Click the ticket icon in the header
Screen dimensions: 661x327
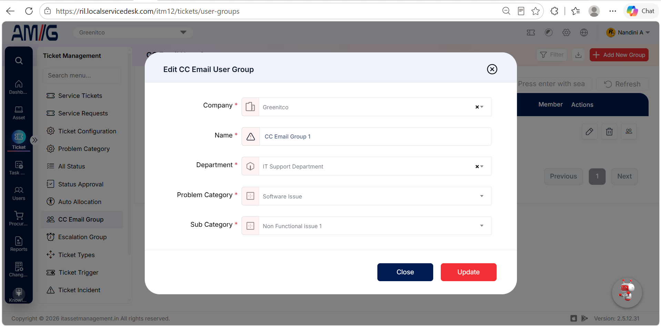531,32
